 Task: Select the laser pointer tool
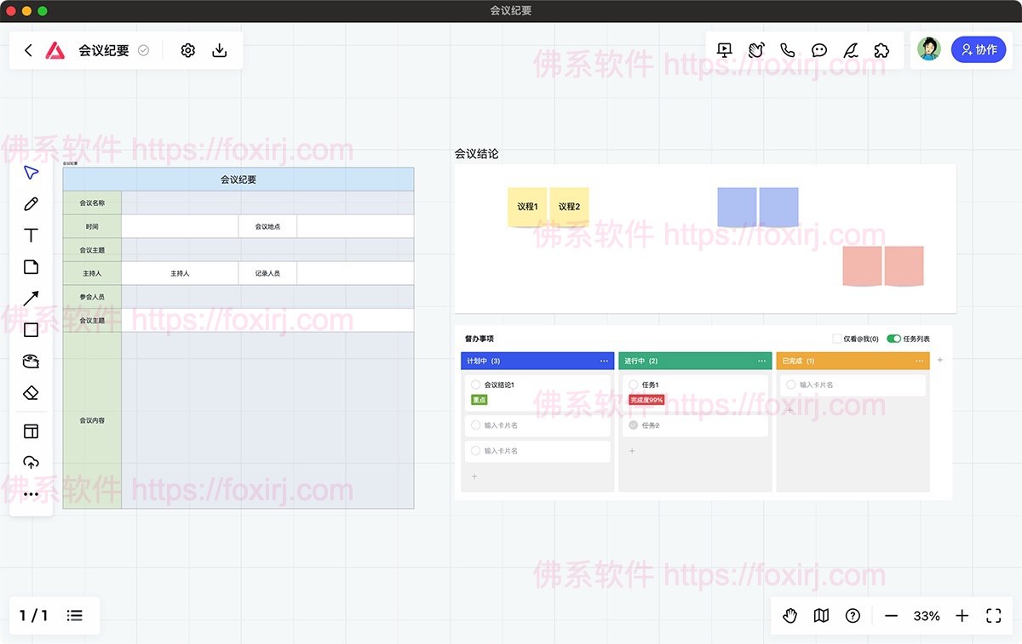(x=850, y=50)
